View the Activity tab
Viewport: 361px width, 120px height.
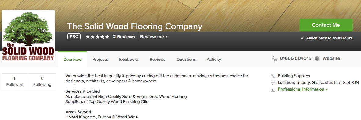[x=214, y=59]
